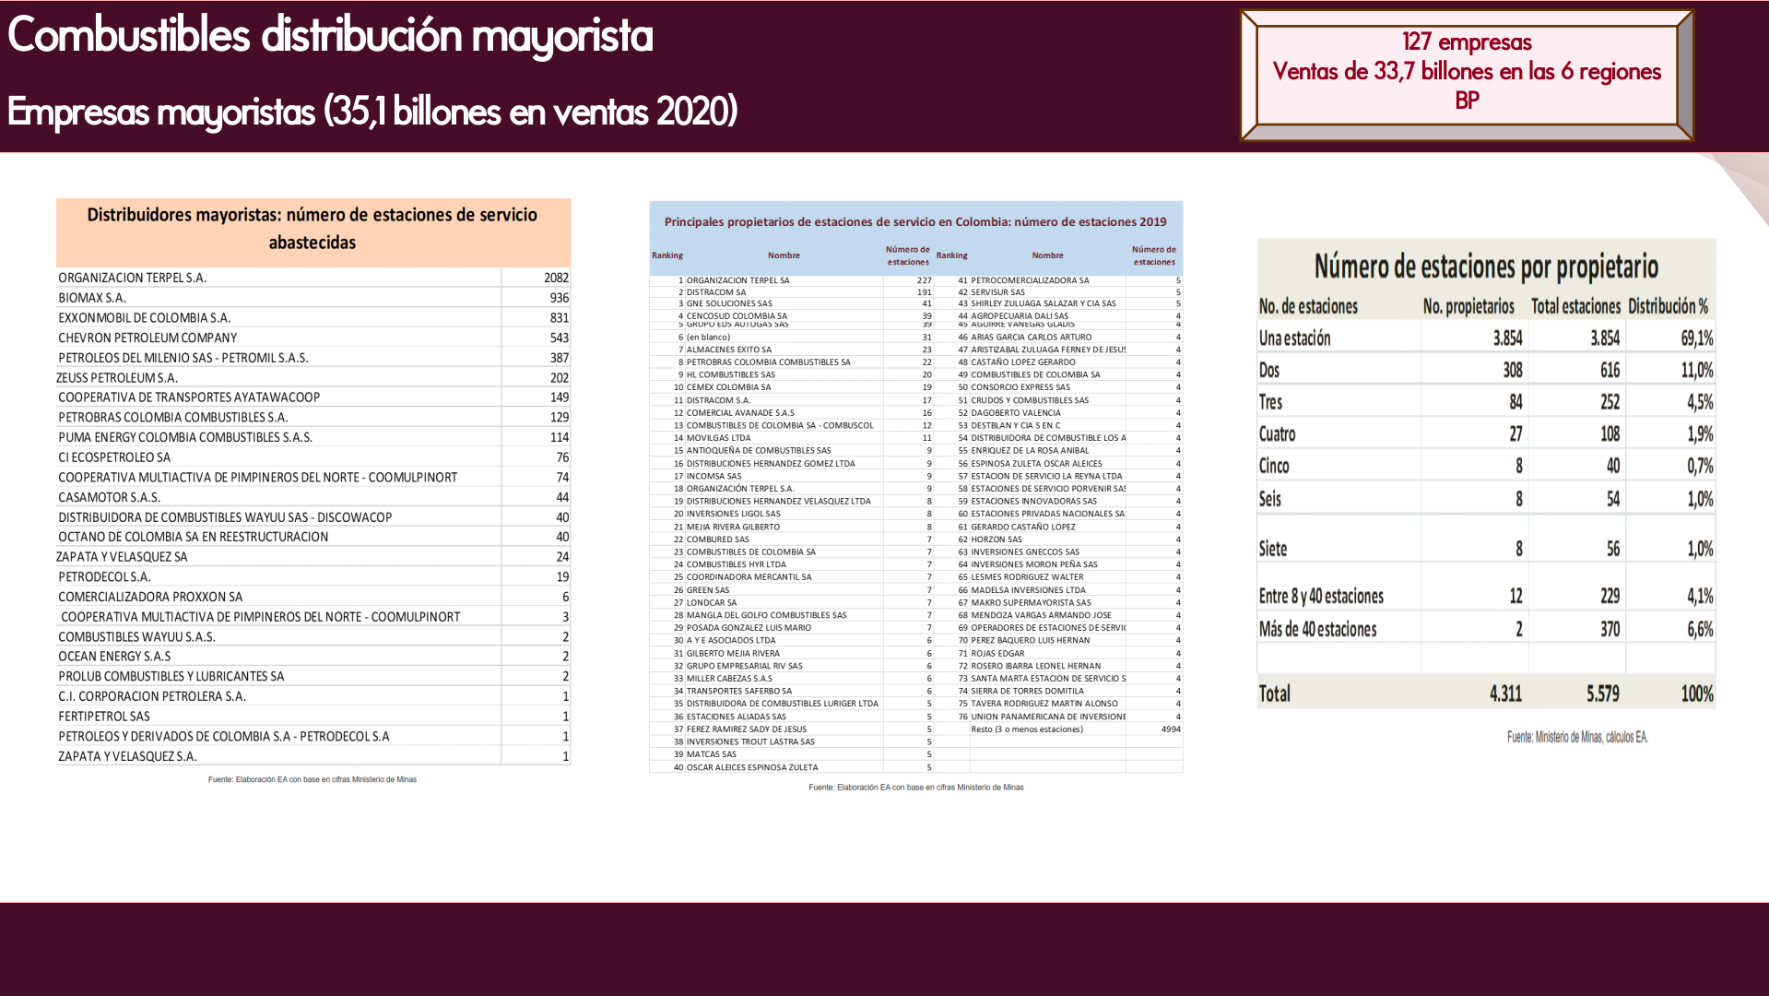Click 'PETROBRAS COLOMBIA COMBUSTIBLES S.A.' in left table
The height and width of the screenshot is (996, 1769).
(x=173, y=418)
